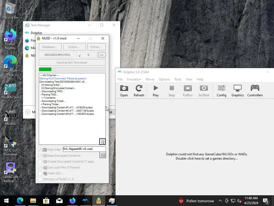Click the Wii console toggle button
Screen dimensions: 274x206
click(101, 55)
